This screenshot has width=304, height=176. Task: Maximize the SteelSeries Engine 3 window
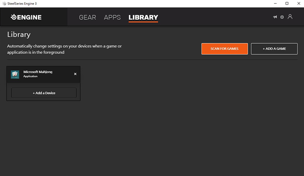click(x=287, y=3)
